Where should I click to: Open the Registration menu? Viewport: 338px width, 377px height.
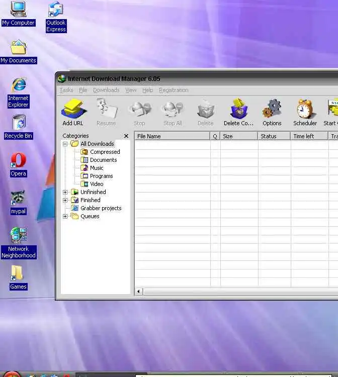point(174,90)
